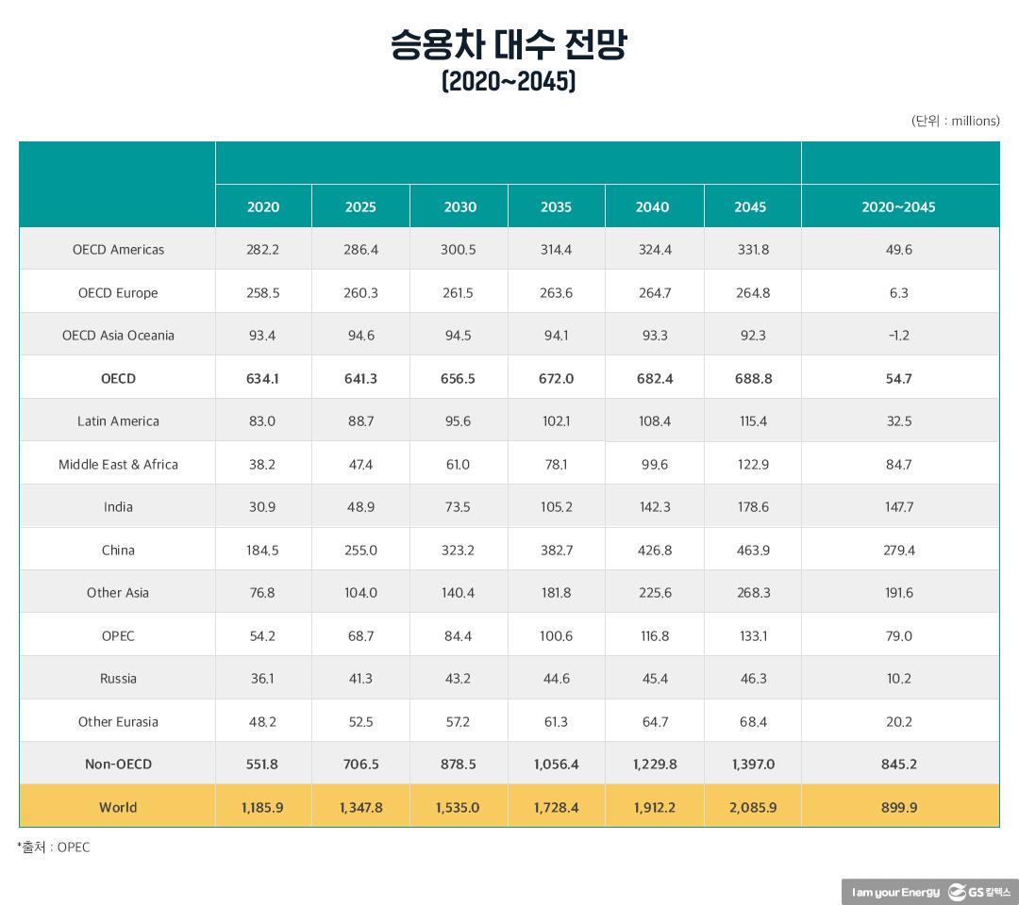Screen dimensions: 1019x905
Task: Click the 승용차 대수 전망 title
Action: (x=509, y=45)
